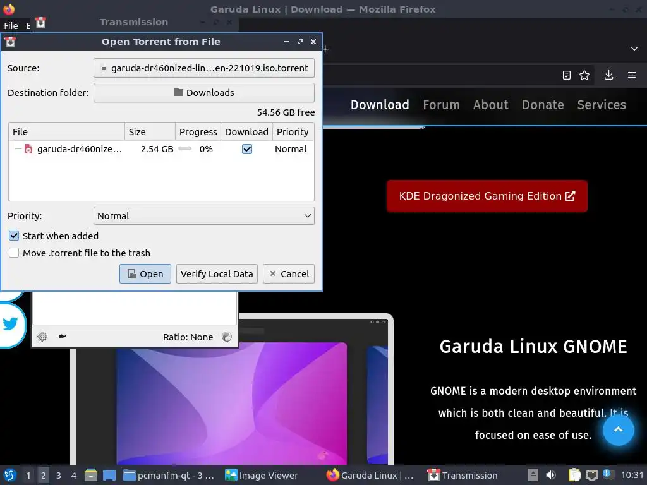Viewport: 647px width, 485px height.
Task: Click the file manager launcher icon in the taskbar
Action: click(x=91, y=475)
